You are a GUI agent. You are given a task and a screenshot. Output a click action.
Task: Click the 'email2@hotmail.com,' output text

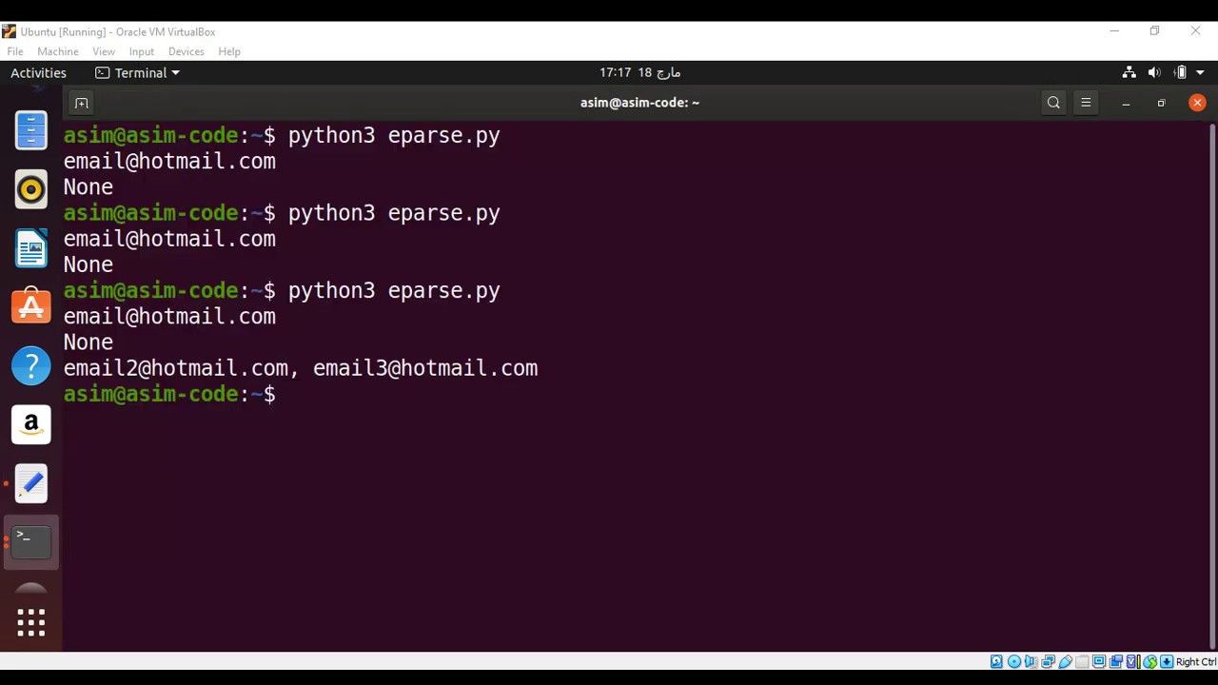coord(182,368)
